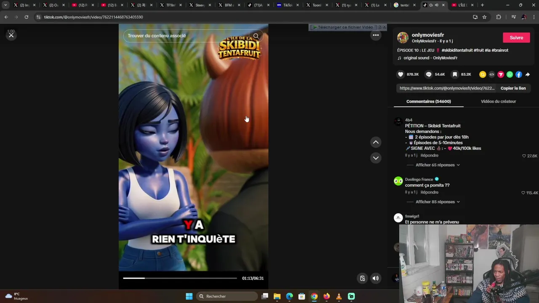Open the browser extensions puzzle icon

pyautogui.click(x=499, y=17)
